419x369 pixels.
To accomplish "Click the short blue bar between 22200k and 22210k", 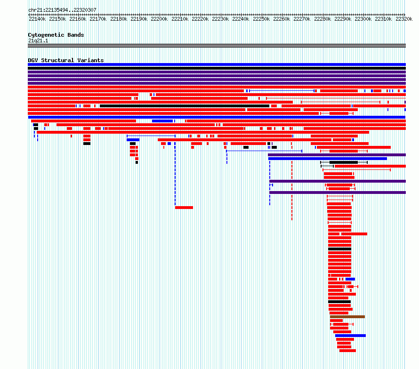I will (162, 121).
